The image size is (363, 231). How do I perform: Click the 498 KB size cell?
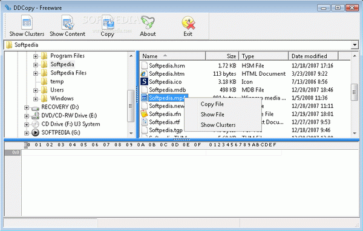coord(228,90)
